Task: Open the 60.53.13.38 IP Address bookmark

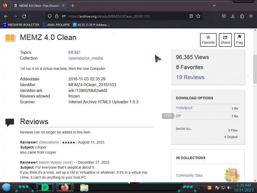Action: pyautogui.click(x=91, y=25)
